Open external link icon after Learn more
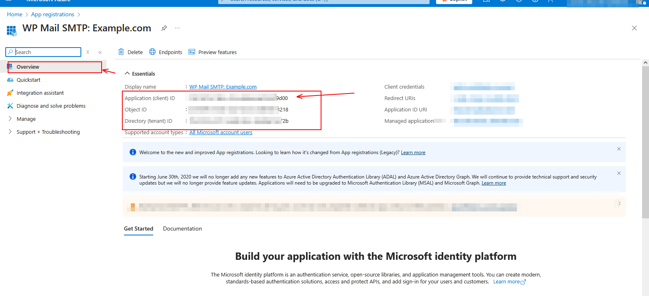The width and height of the screenshot is (649, 296). click(523, 282)
